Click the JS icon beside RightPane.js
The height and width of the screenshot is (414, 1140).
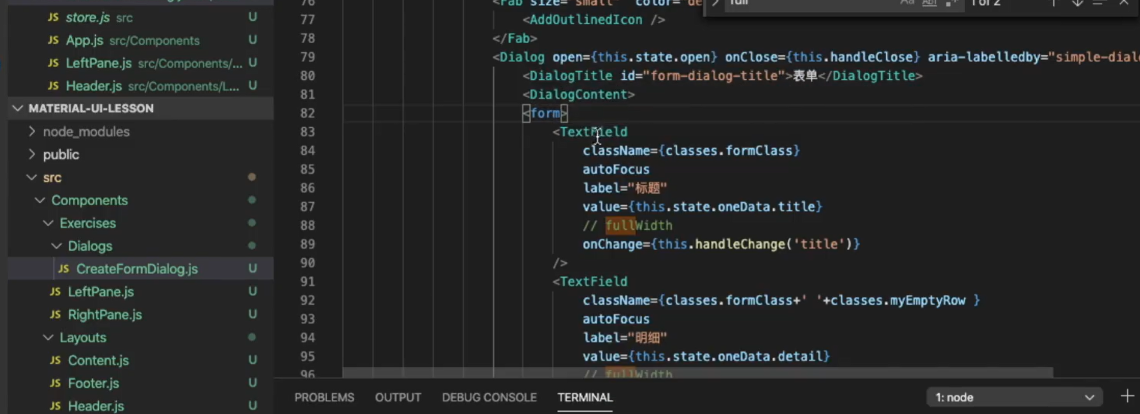[55, 315]
